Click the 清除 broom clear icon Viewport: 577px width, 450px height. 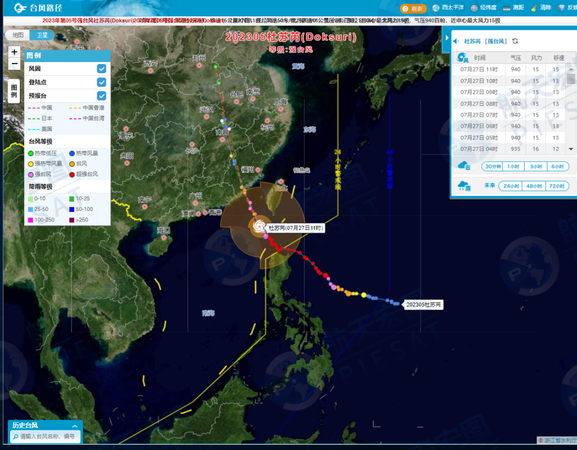coord(534,8)
